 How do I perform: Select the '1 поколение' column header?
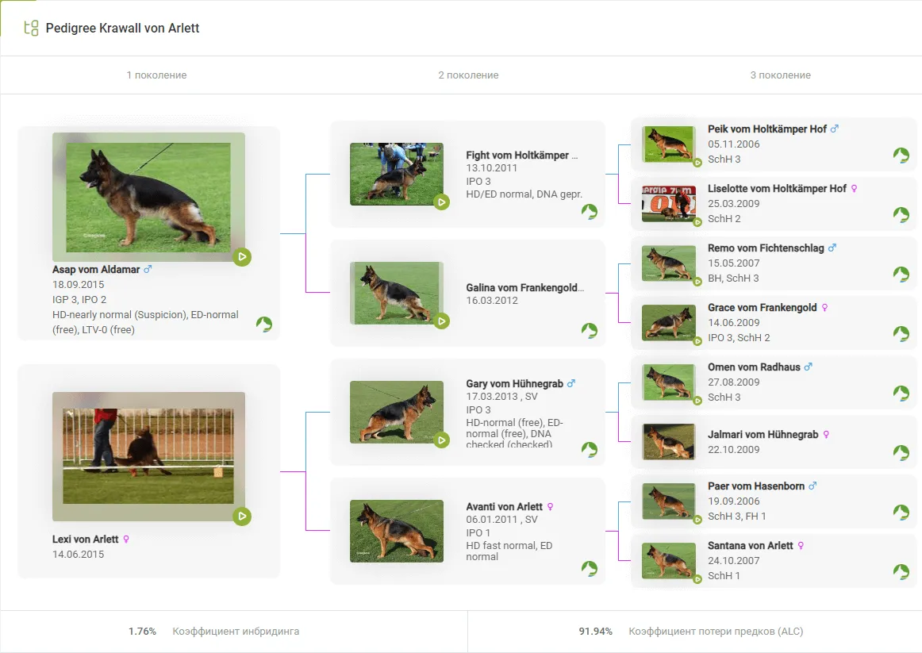156,75
